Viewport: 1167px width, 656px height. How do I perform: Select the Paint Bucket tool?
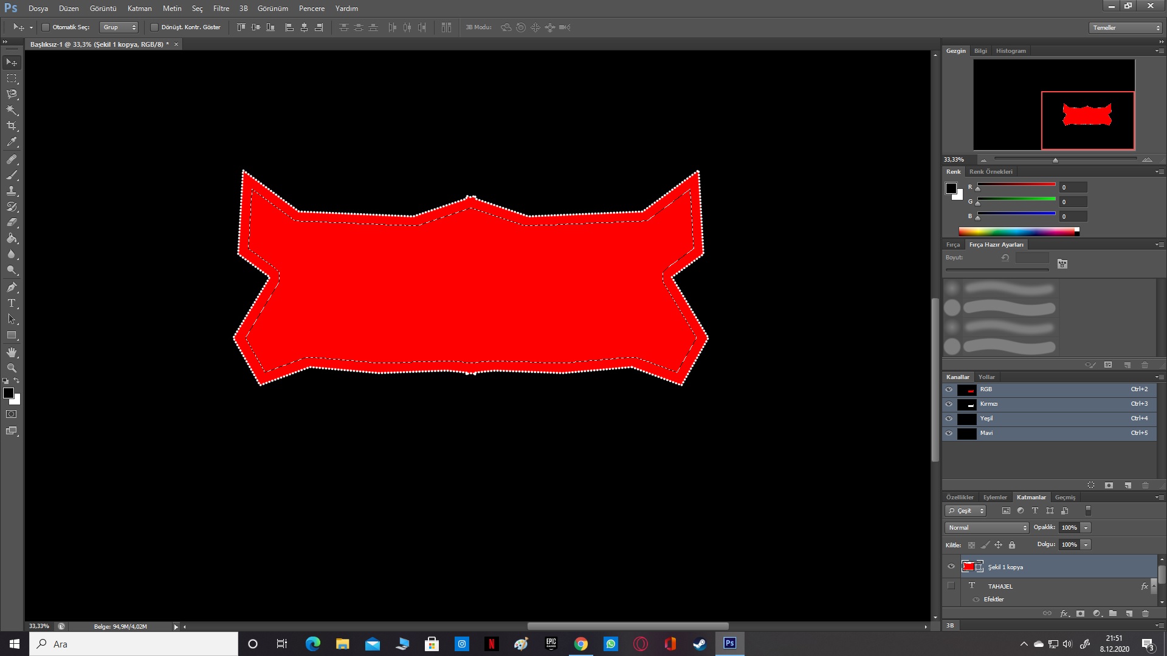pos(12,238)
